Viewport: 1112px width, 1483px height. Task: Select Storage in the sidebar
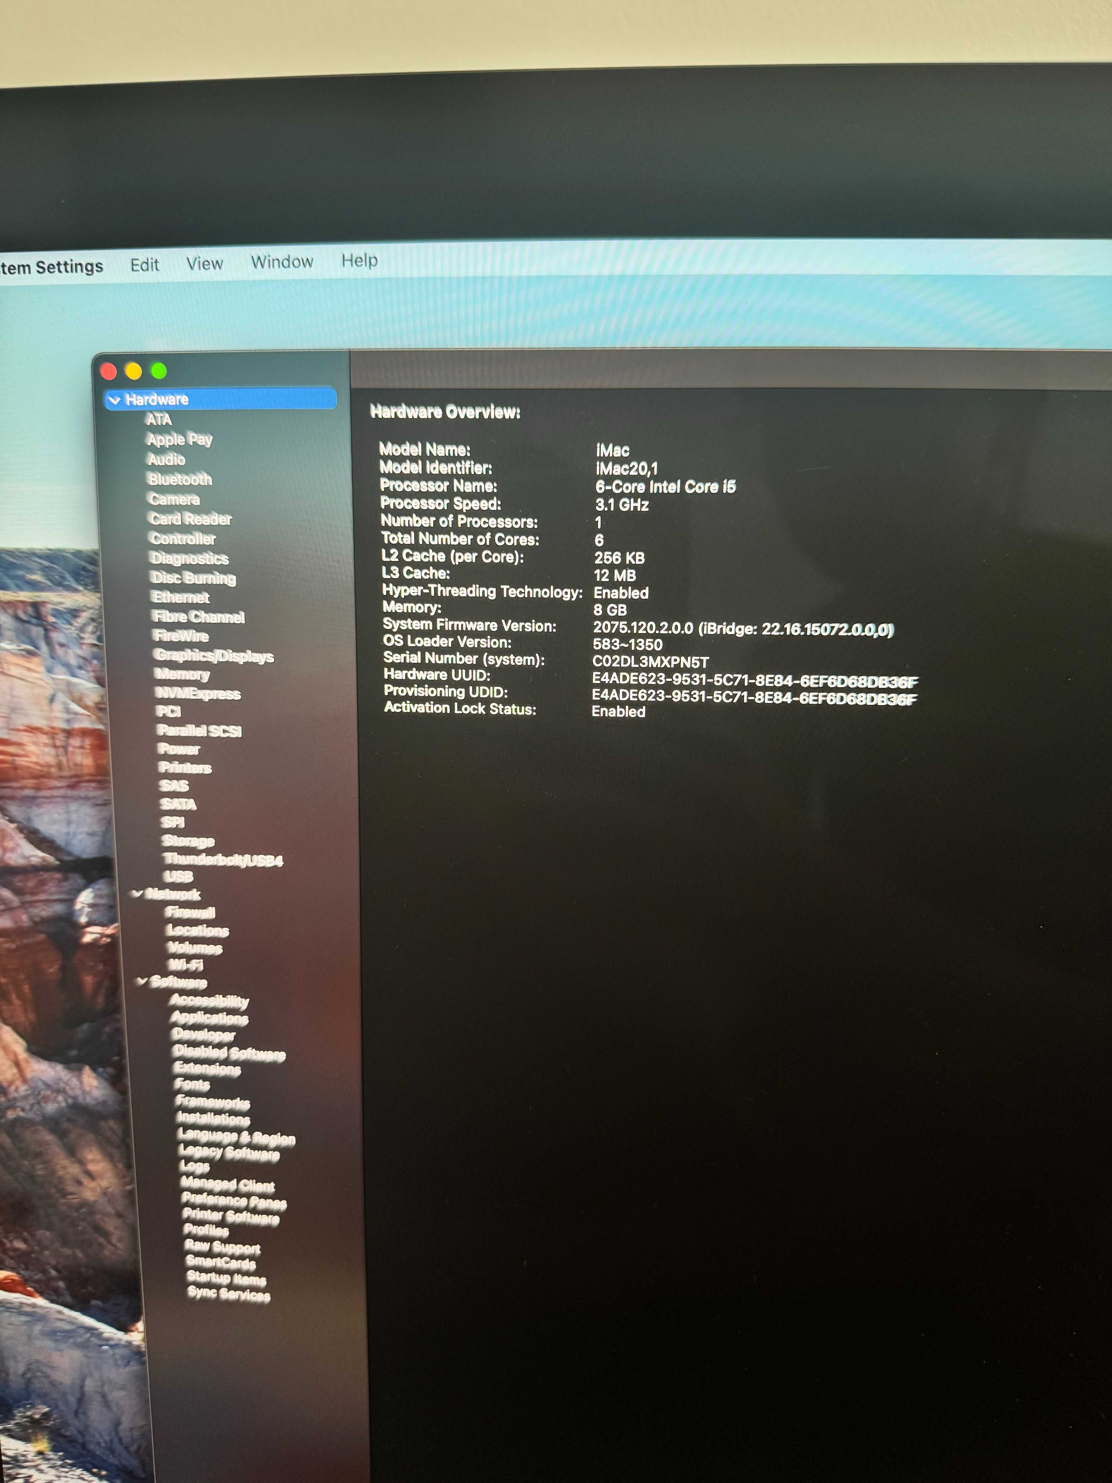[188, 841]
